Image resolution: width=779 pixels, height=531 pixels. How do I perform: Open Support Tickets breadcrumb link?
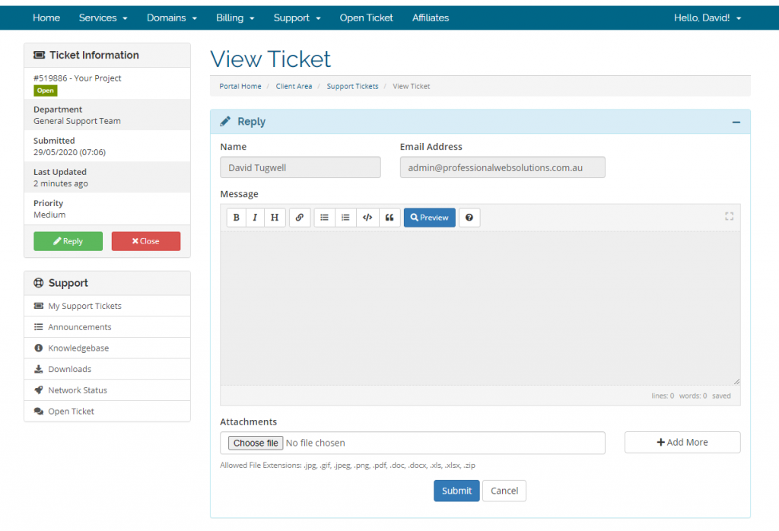click(x=352, y=87)
